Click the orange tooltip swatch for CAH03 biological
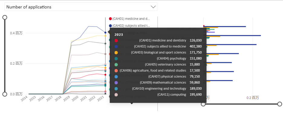 [116, 53]
